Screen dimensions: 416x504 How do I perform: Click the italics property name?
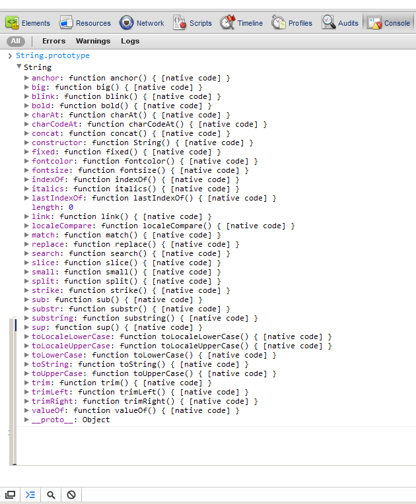click(48, 189)
